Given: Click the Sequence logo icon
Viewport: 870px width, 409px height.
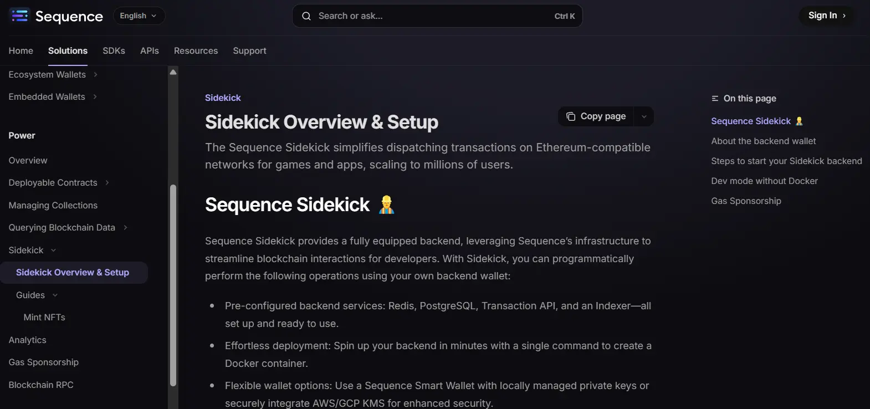Looking at the screenshot, I should pos(19,16).
